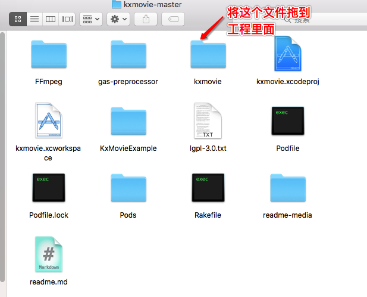This screenshot has height=297, width=367.
Task: Select the readme-media folder icon
Action: pos(288,188)
